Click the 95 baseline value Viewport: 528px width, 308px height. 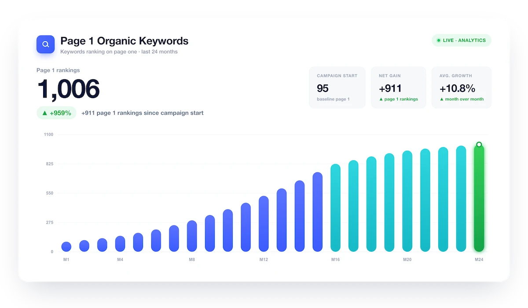point(323,88)
